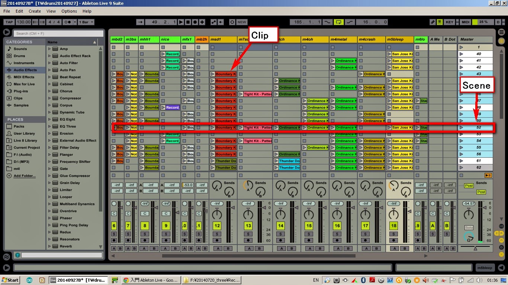This screenshot has height=285, width=508.
Task: Switch to Arrangement view selector icon
Action: click(x=501, y=32)
